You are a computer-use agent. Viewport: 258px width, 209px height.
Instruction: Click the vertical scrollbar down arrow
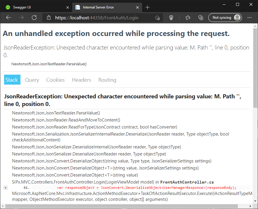[255, 201]
